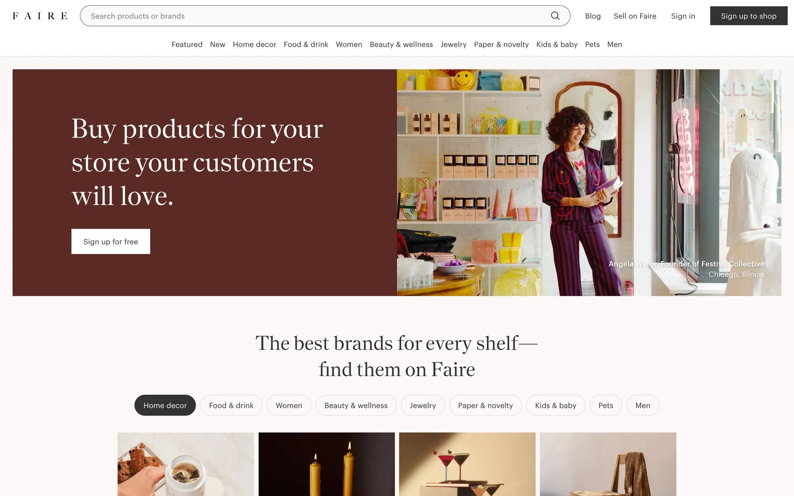The width and height of the screenshot is (794, 496).
Task: Click the Sign in link
Action: point(683,16)
